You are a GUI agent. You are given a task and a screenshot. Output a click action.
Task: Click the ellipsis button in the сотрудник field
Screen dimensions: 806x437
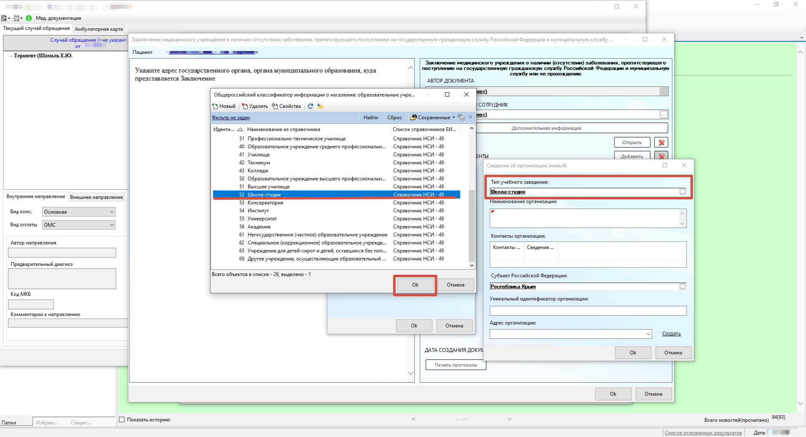[664, 115]
